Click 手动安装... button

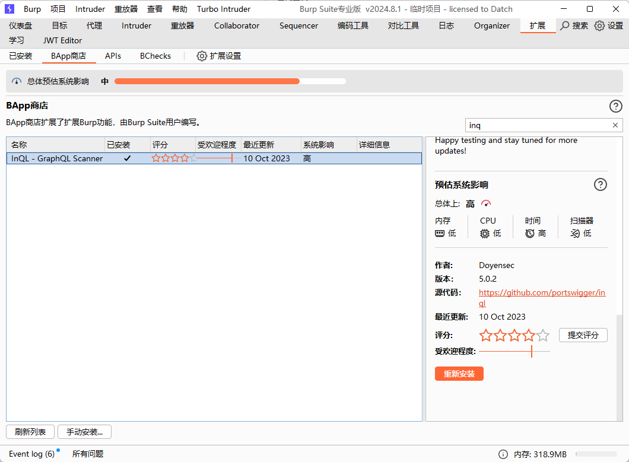(x=84, y=432)
